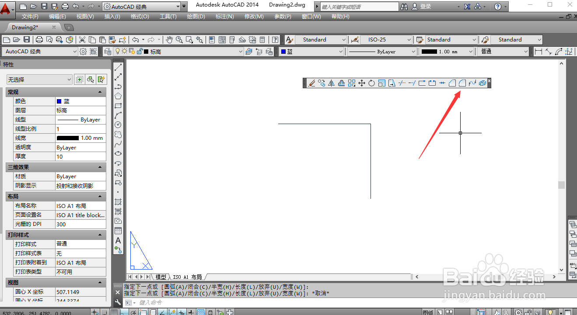Open the lineweight 1.00 mm dropdown
Viewport: 577px width, 315px height.
coord(447,52)
